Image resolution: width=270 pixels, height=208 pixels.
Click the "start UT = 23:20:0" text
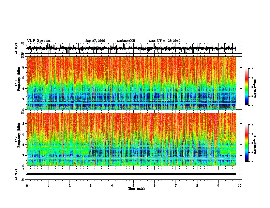(x=165, y=41)
